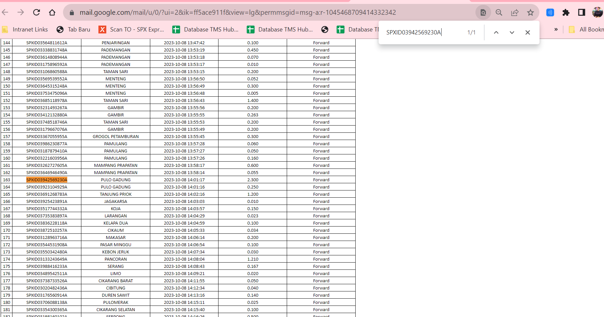The height and width of the screenshot is (317, 604).
Task: Select tracking number SPXID03923104929A
Action: pyautogui.click(x=47, y=187)
